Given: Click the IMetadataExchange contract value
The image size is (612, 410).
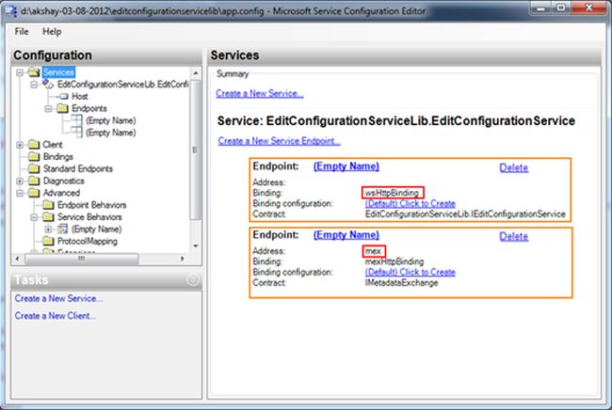Looking at the screenshot, I should [x=401, y=282].
